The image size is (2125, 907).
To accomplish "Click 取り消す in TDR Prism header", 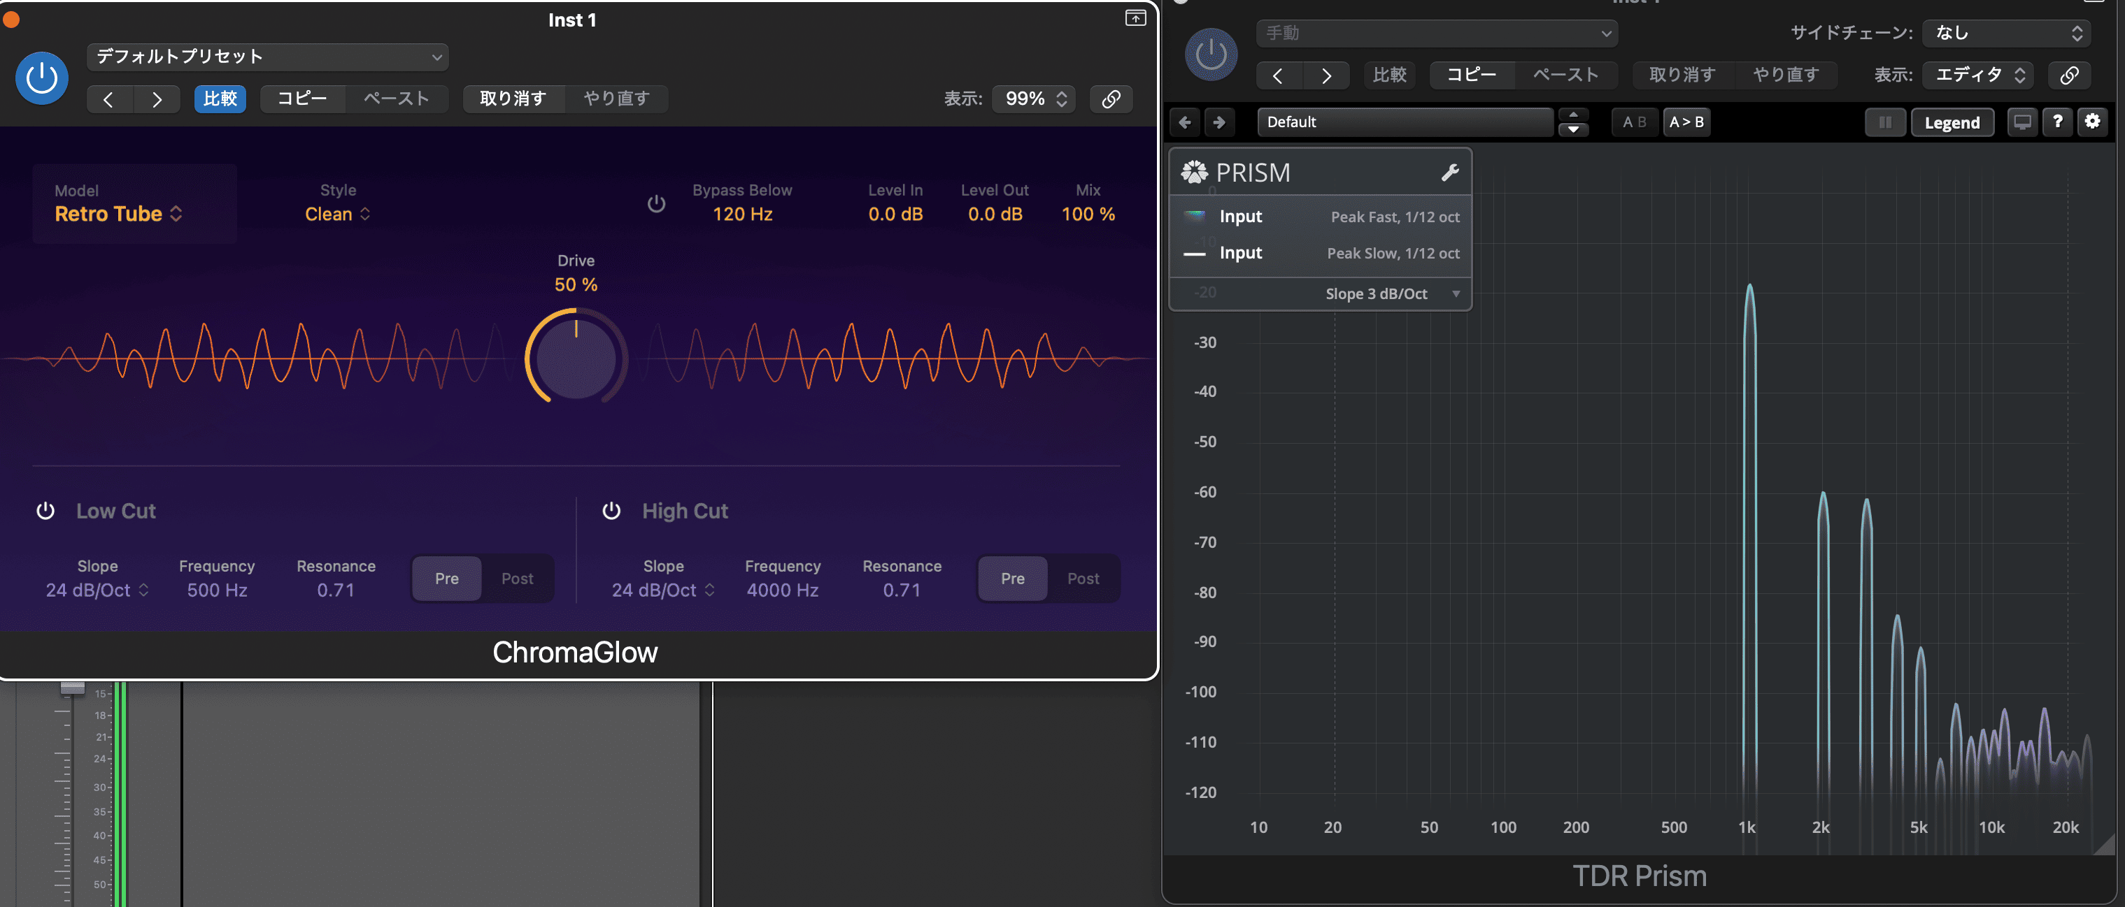I will [1682, 75].
